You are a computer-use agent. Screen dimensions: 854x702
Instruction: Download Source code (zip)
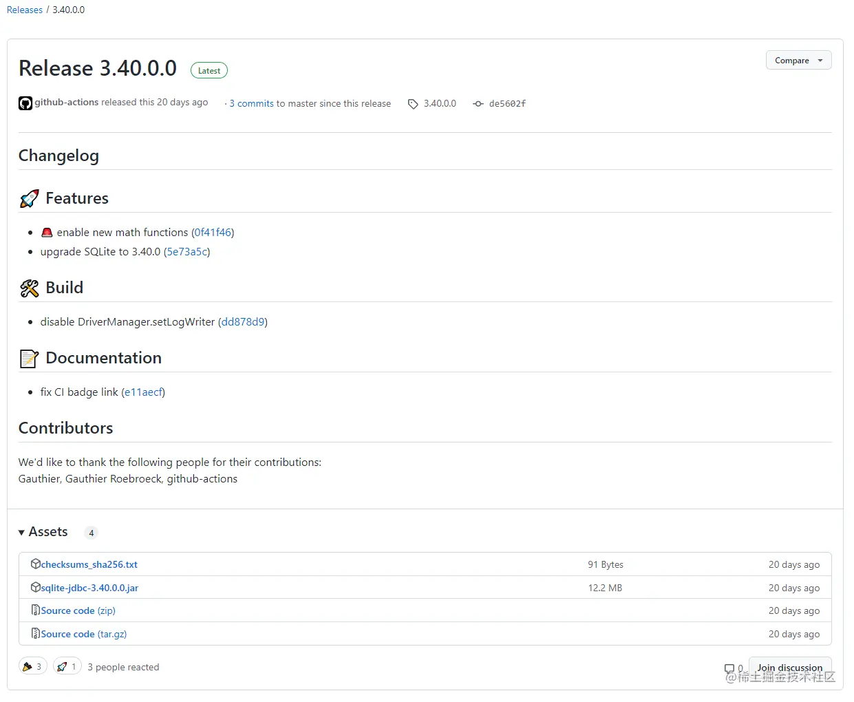tap(78, 610)
